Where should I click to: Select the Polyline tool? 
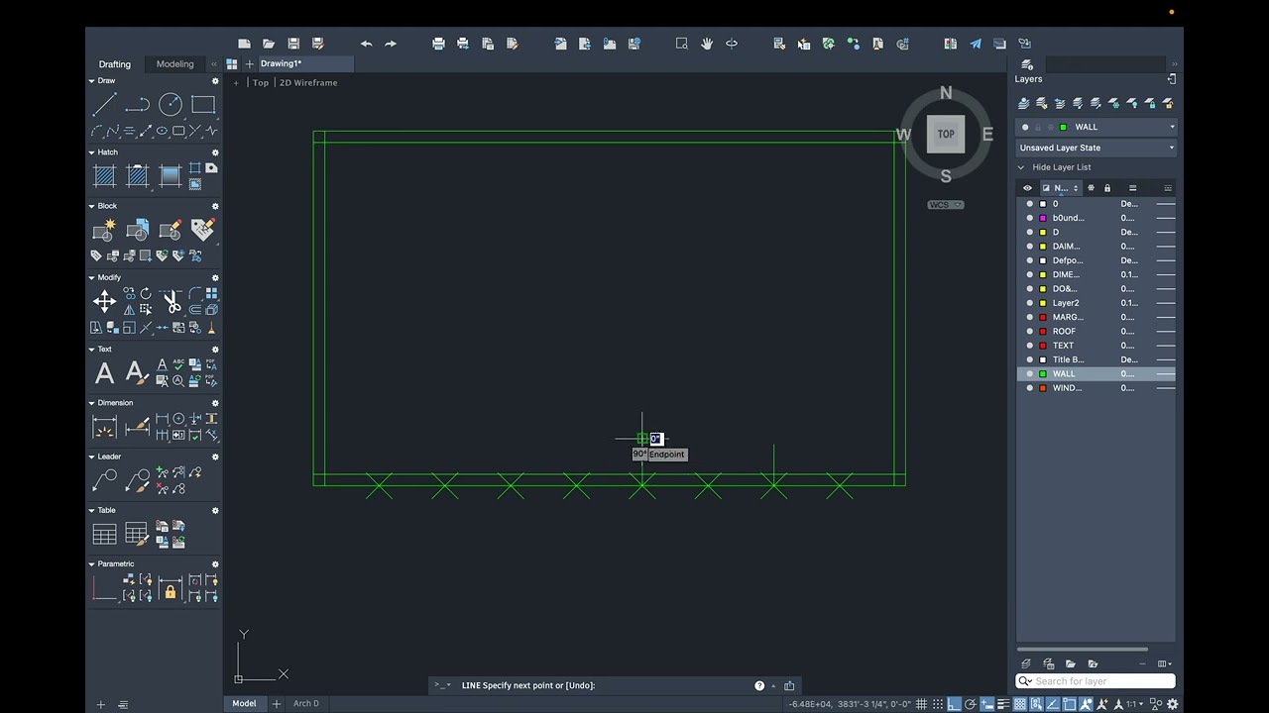pos(138,104)
